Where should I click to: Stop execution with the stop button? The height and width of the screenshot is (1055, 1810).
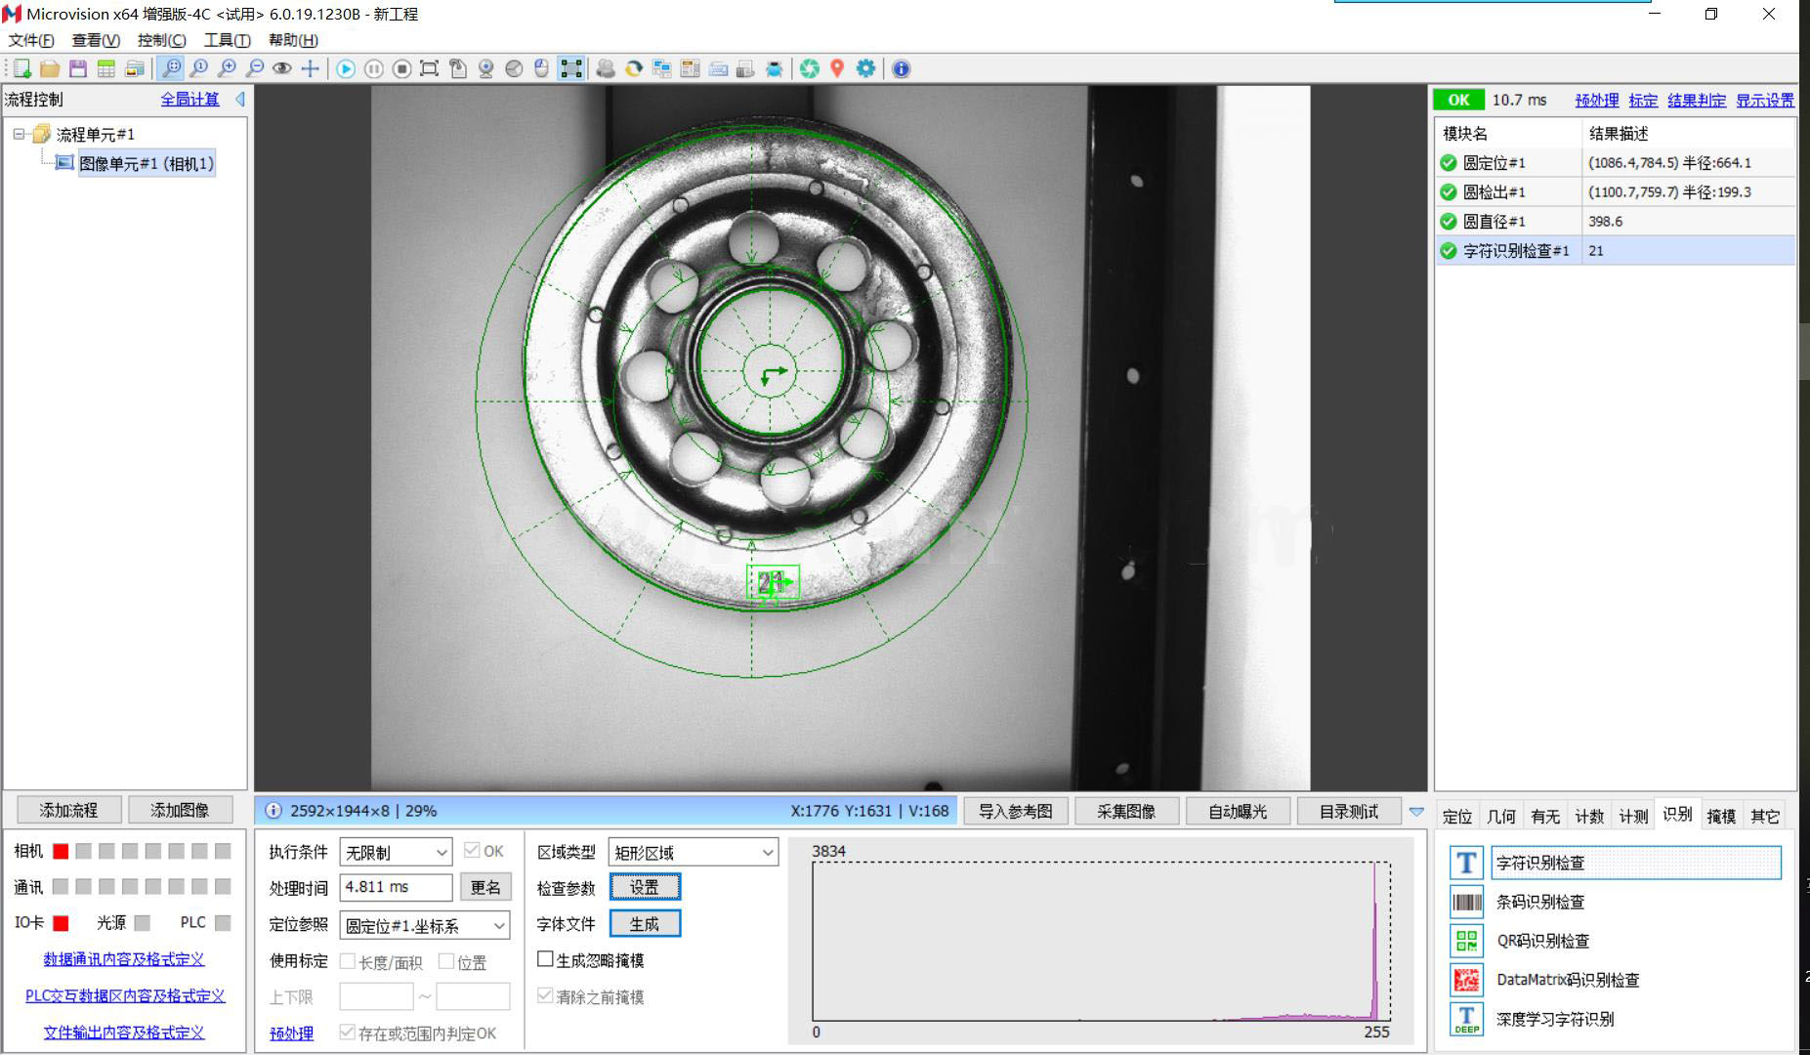pyautogui.click(x=401, y=68)
